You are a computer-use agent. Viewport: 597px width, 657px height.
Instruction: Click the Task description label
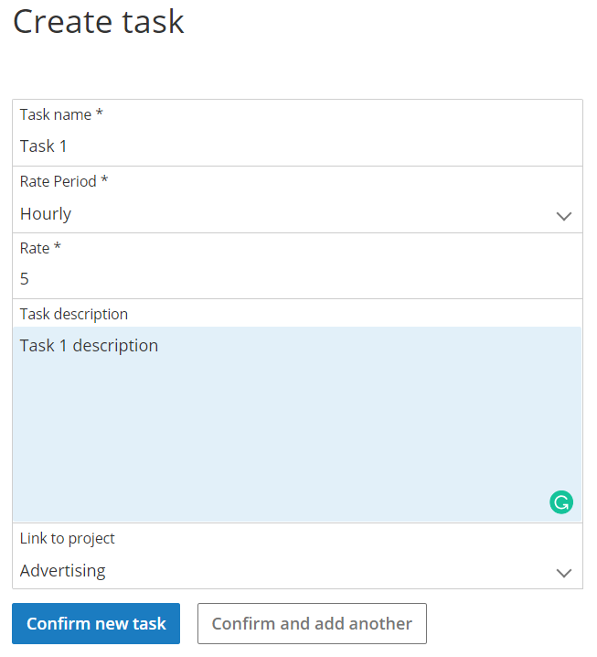tap(74, 314)
